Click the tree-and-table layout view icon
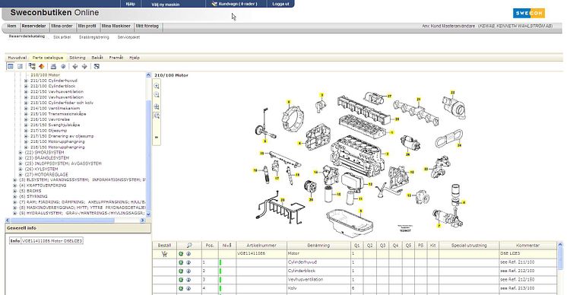 click(x=11, y=66)
